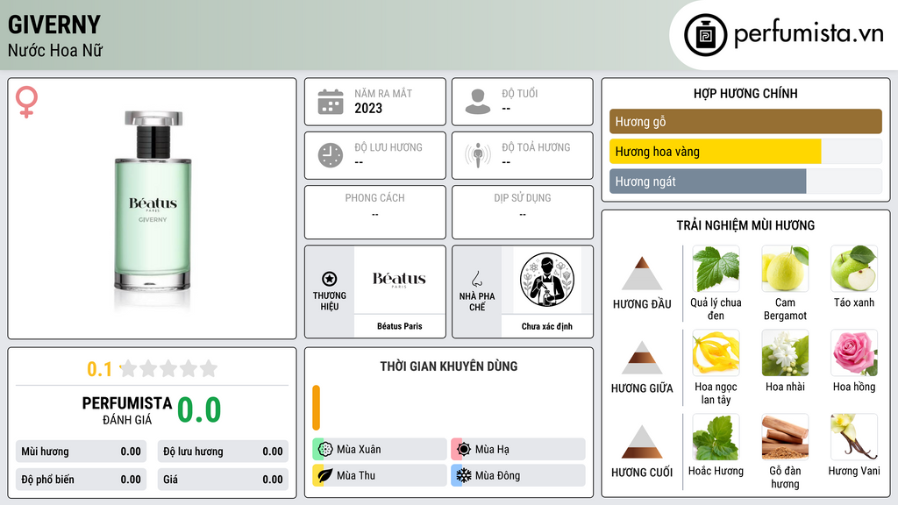This screenshot has width=898, height=505.
Task: Click the GIVERNY title heading
Action: [x=54, y=25]
